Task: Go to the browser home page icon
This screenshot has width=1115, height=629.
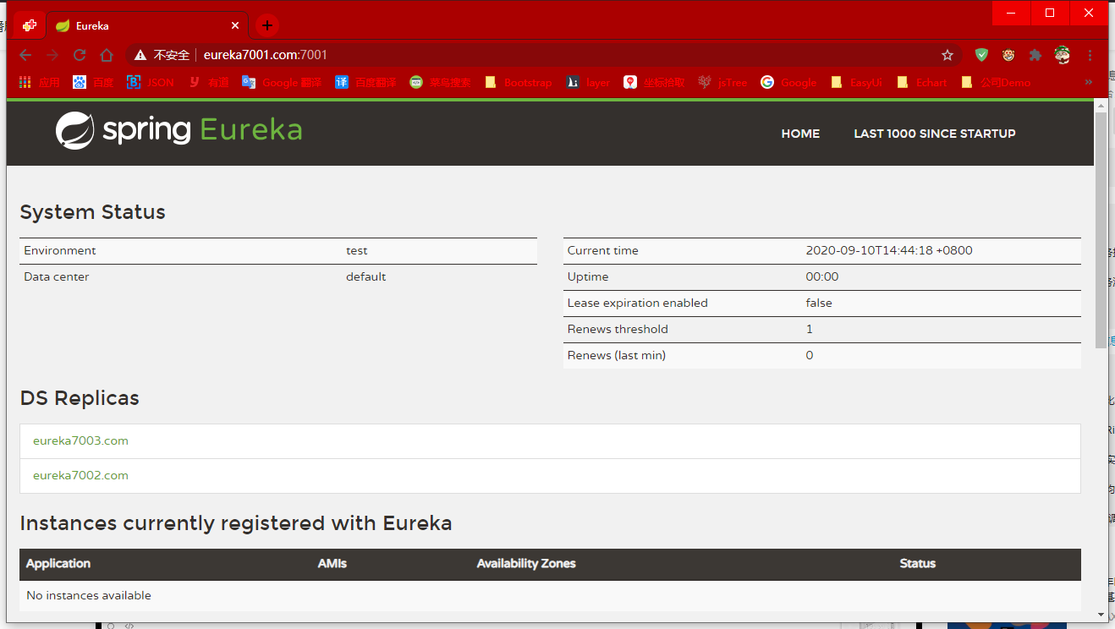Action: point(107,55)
